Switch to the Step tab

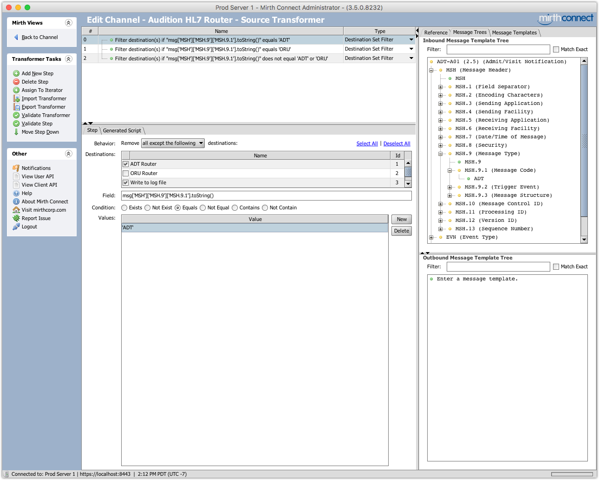click(92, 130)
